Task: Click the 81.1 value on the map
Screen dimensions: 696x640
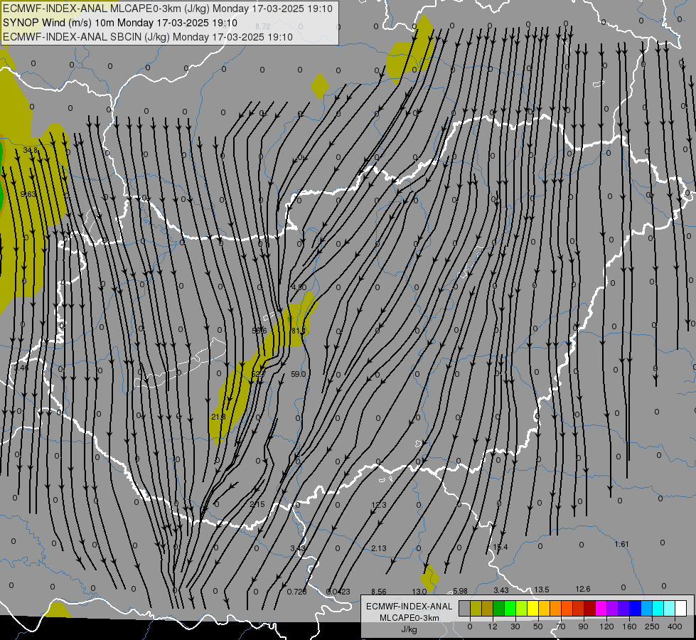Action: [299, 331]
